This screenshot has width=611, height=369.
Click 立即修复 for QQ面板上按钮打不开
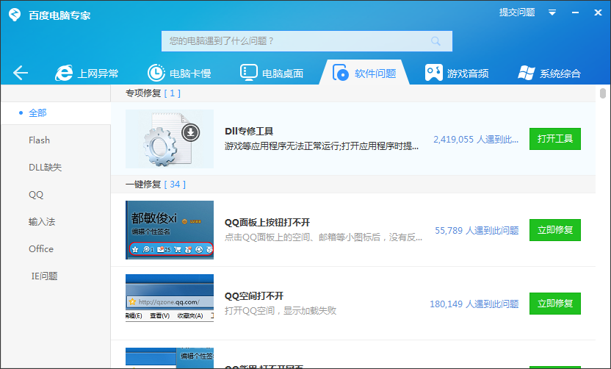point(554,230)
